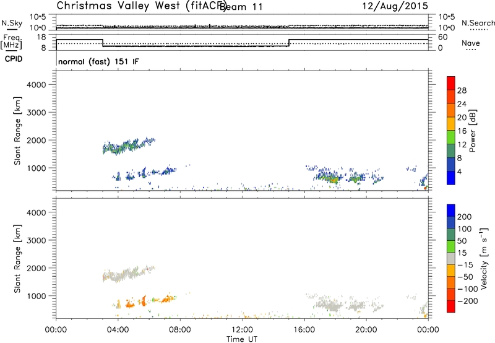Click the '16:00' time tick label

304,330
